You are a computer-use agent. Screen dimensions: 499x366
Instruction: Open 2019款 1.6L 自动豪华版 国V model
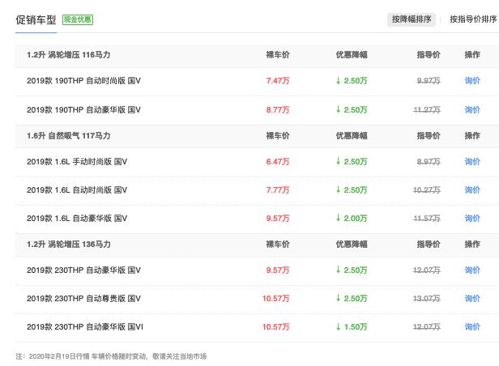click(x=77, y=219)
